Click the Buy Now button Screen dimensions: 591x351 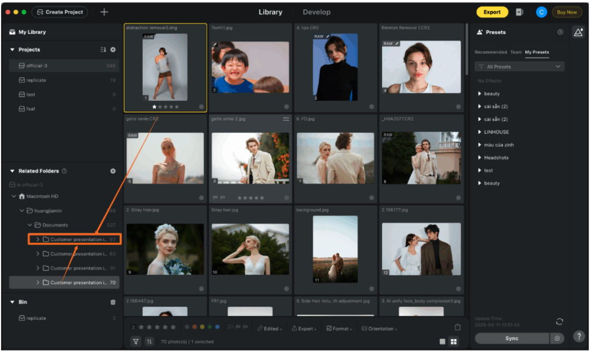click(x=567, y=12)
